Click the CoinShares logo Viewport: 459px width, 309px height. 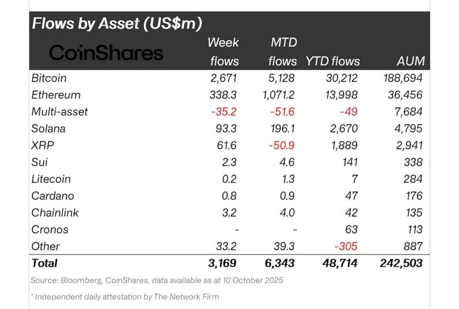tap(106, 53)
